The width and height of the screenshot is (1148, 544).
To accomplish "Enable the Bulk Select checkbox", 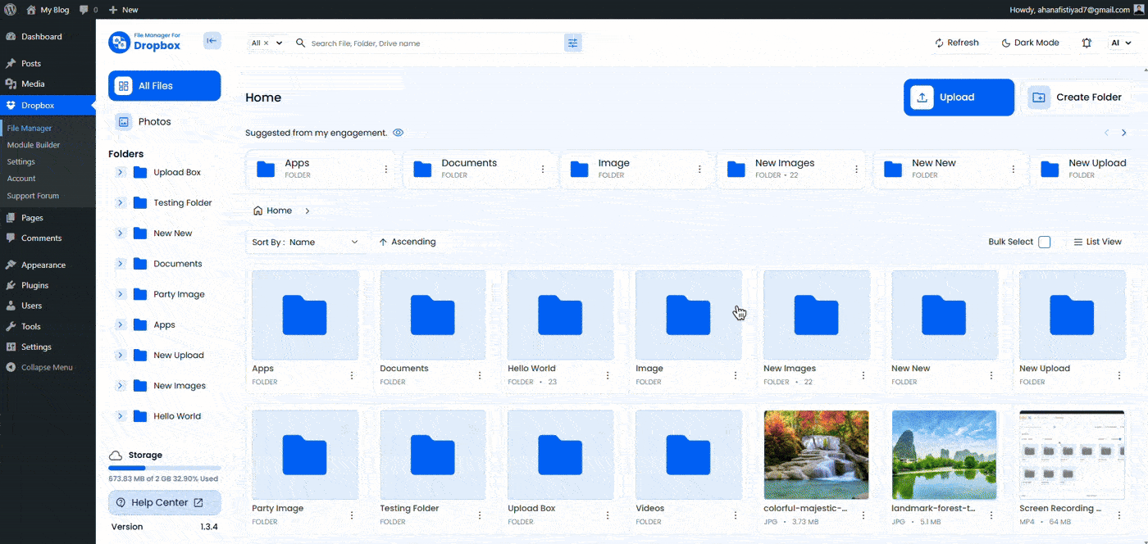I will coord(1044,242).
